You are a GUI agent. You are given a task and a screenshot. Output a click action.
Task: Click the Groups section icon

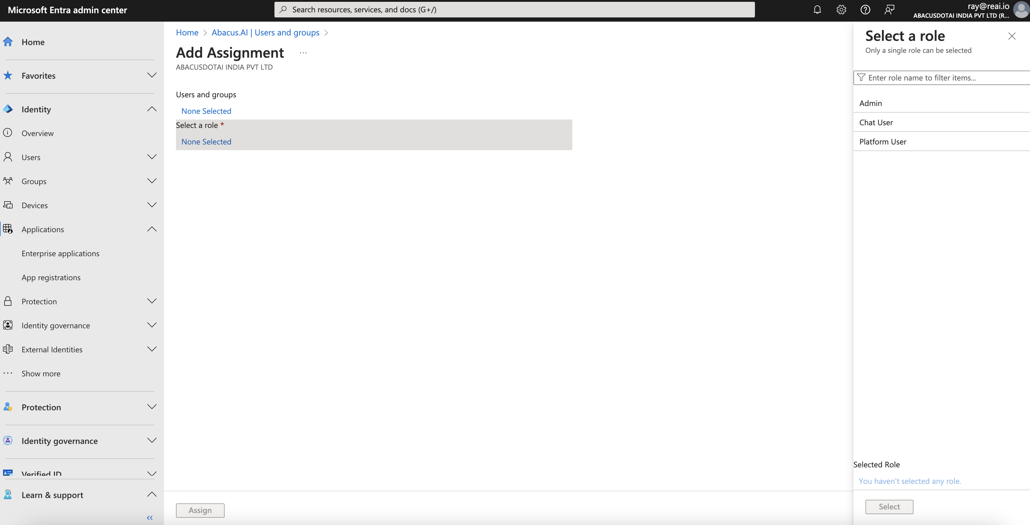(x=8, y=180)
